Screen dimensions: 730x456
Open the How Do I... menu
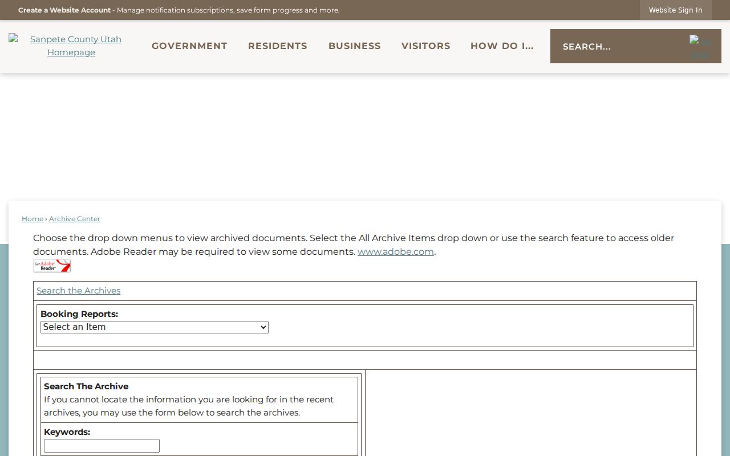click(502, 46)
